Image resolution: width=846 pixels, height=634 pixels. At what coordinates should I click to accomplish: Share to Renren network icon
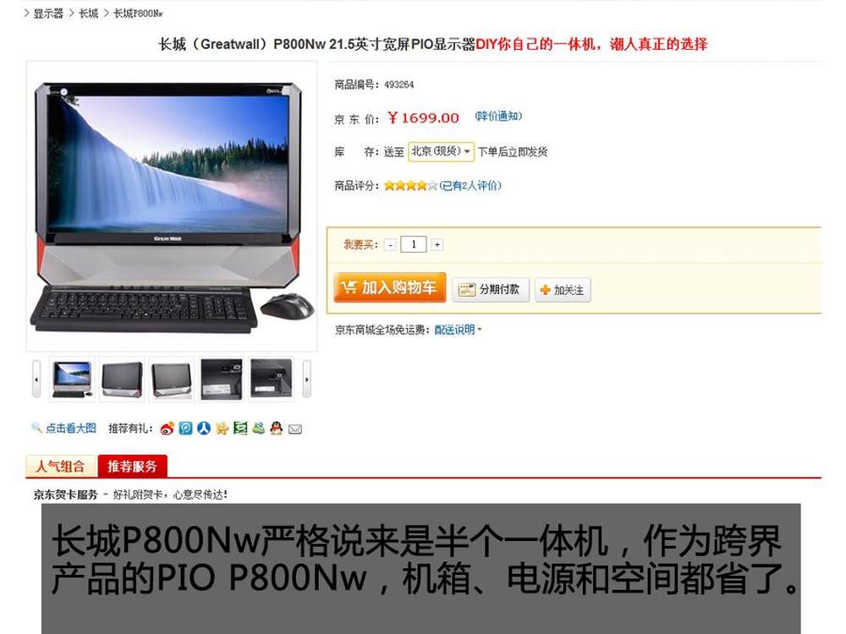point(204,429)
